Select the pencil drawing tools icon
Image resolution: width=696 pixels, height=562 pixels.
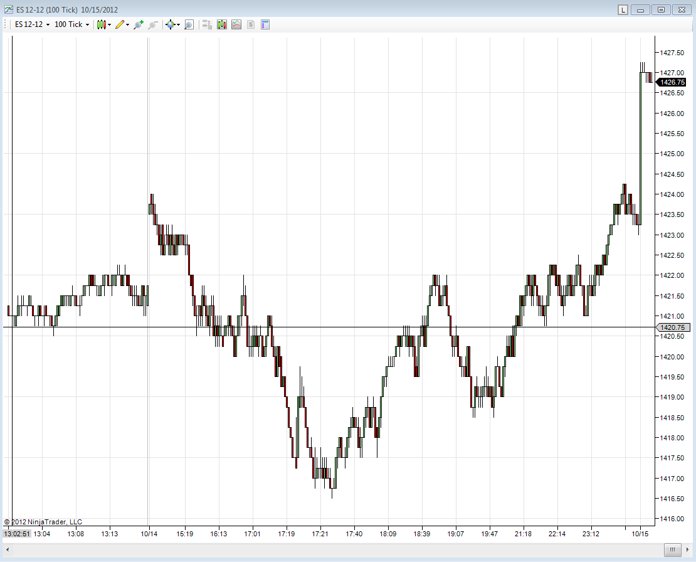pyautogui.click(x=120, y=25)
